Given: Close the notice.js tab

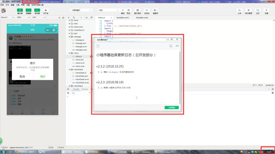Looking at the screenshot, I should coord(111,18).
